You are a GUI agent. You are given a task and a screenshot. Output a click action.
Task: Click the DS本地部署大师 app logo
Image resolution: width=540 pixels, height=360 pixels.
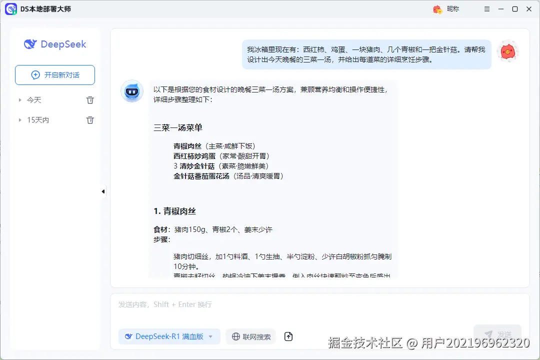click(11, 8)
